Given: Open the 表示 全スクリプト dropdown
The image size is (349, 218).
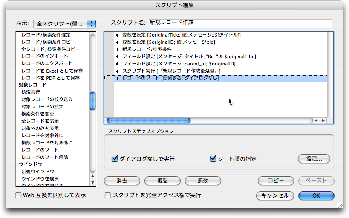Looking at the screenshot, I should tap(64, 23).
